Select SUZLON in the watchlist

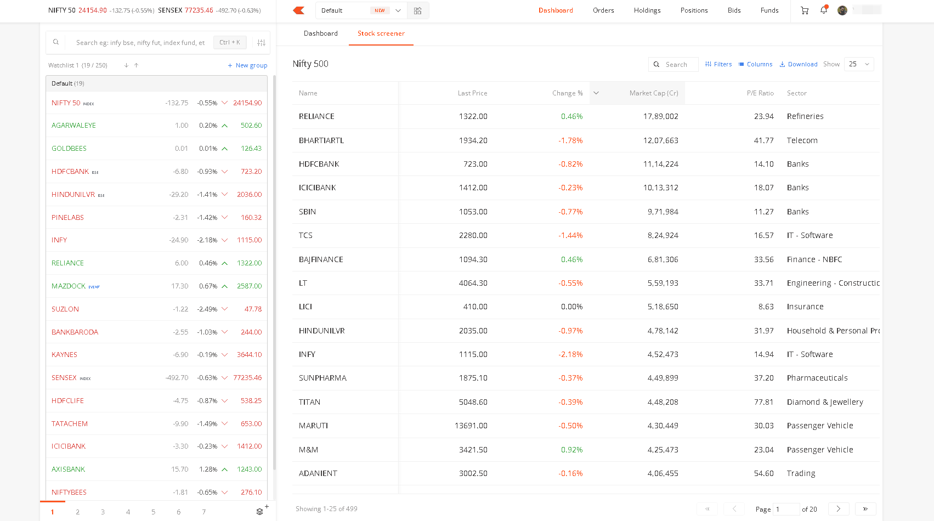tap(156, 309)
